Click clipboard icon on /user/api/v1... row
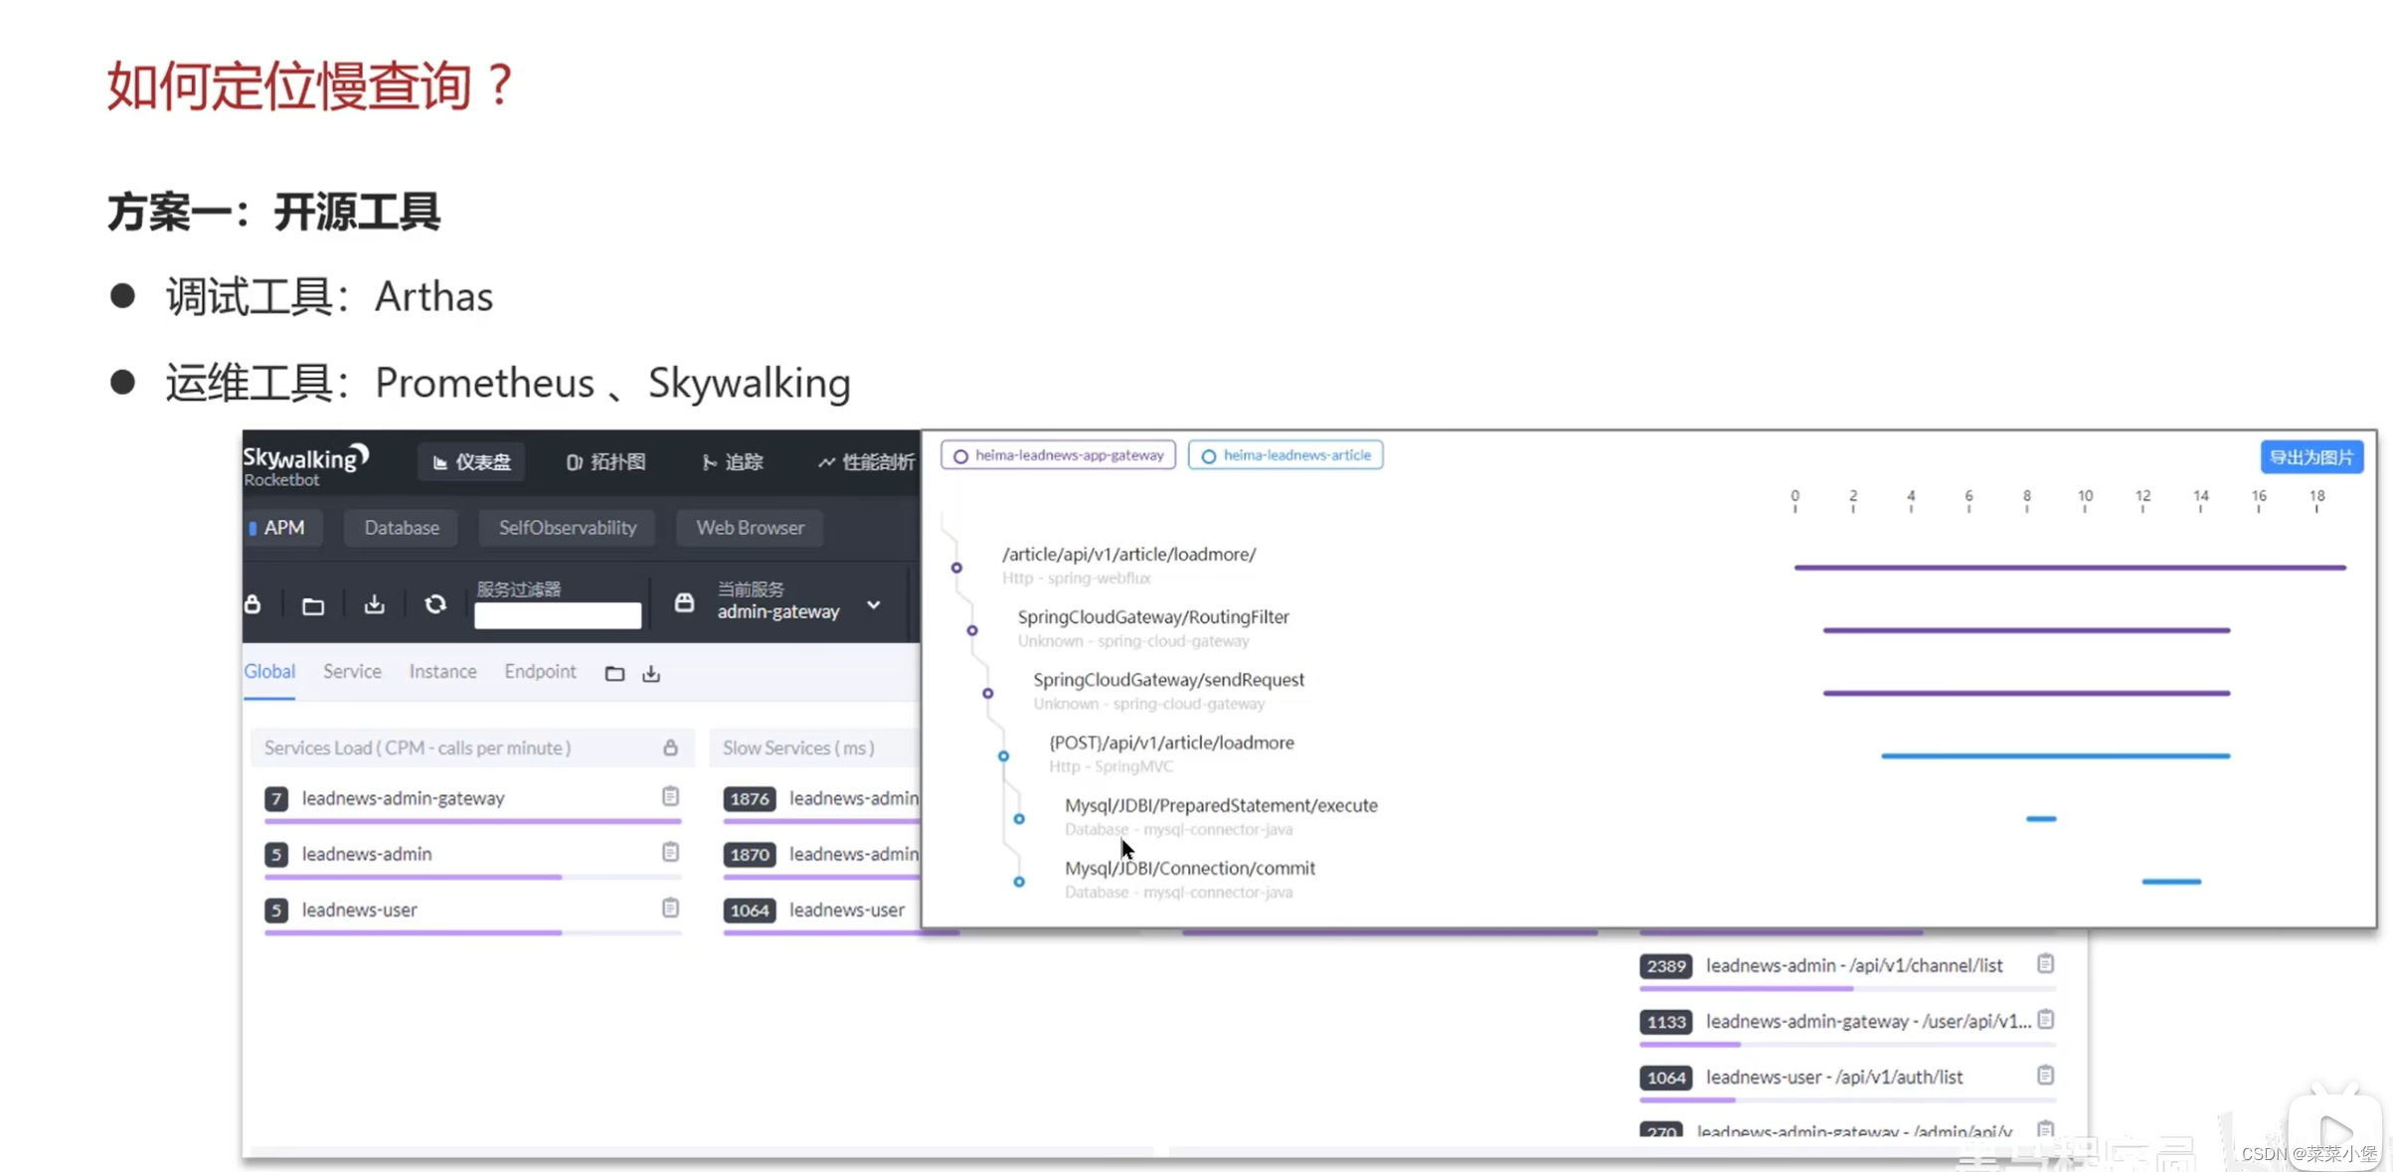 point(2045,1020)
